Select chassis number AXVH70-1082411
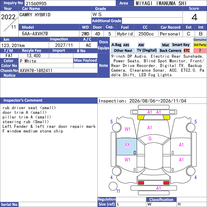This screenshot has height=207, width=207. [36, 71]
